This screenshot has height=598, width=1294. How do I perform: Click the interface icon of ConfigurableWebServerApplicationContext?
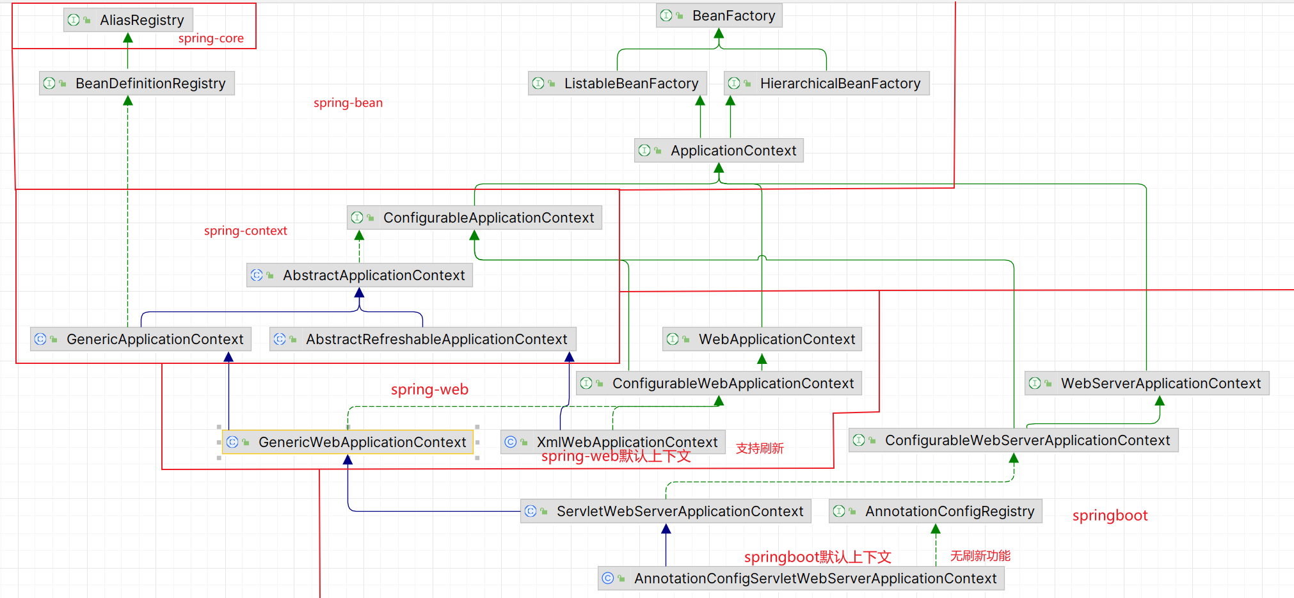pos(859,440)
